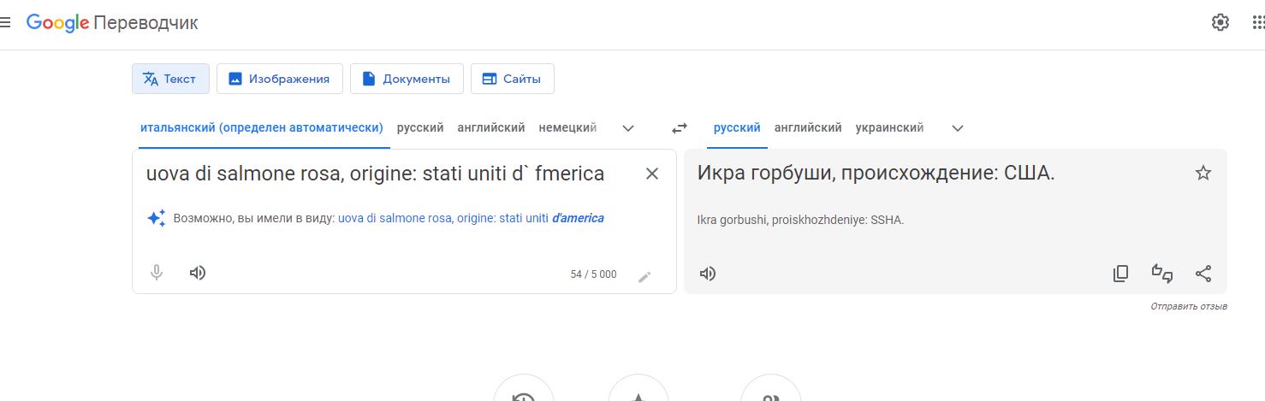Screen dimensions: 1265x401
Task: Click the Отправить отзыв link
Action: pyautogui.click(x=1189, y=306)
